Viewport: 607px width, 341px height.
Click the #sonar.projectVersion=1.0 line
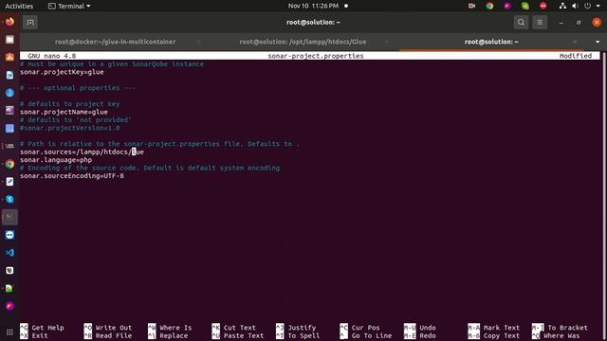tap(70, 128)
